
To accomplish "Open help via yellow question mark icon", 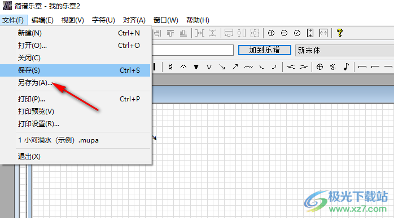I will pos(340,33).
